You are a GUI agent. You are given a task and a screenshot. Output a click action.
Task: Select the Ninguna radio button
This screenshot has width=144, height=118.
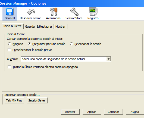9,44
